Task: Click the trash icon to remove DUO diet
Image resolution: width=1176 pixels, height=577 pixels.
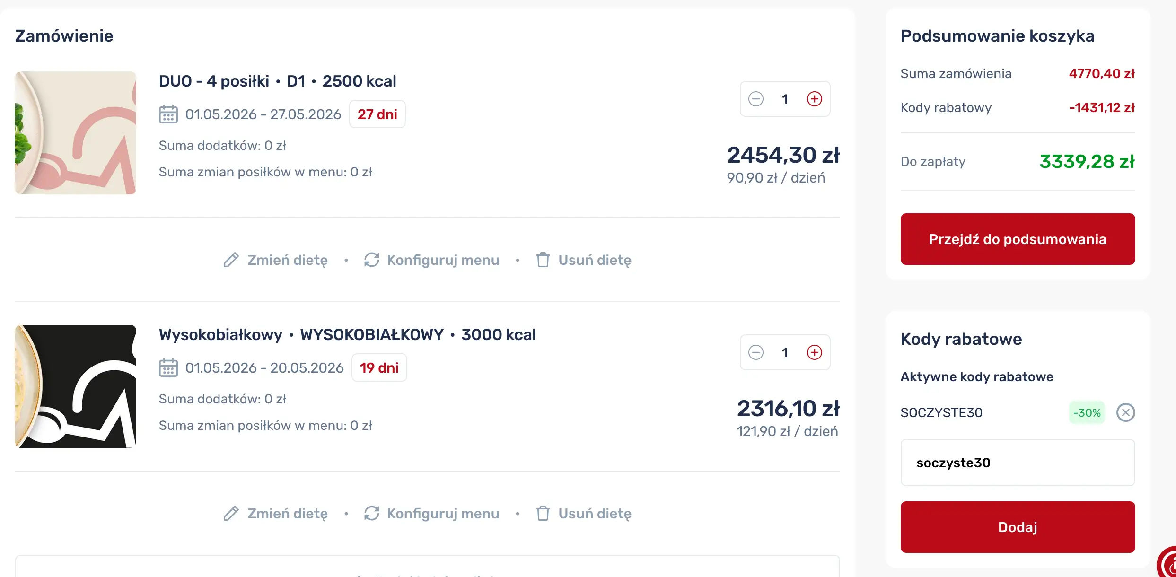Action: click(x=543, y=260)
